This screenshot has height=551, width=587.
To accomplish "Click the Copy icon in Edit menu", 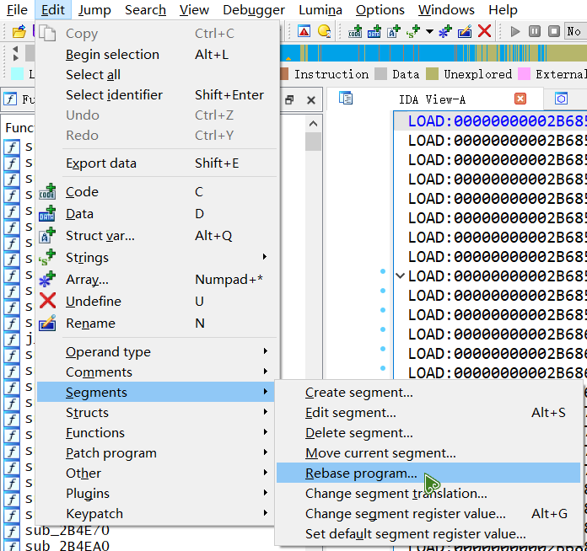I will pyautogui.click(x=47, y=34).
